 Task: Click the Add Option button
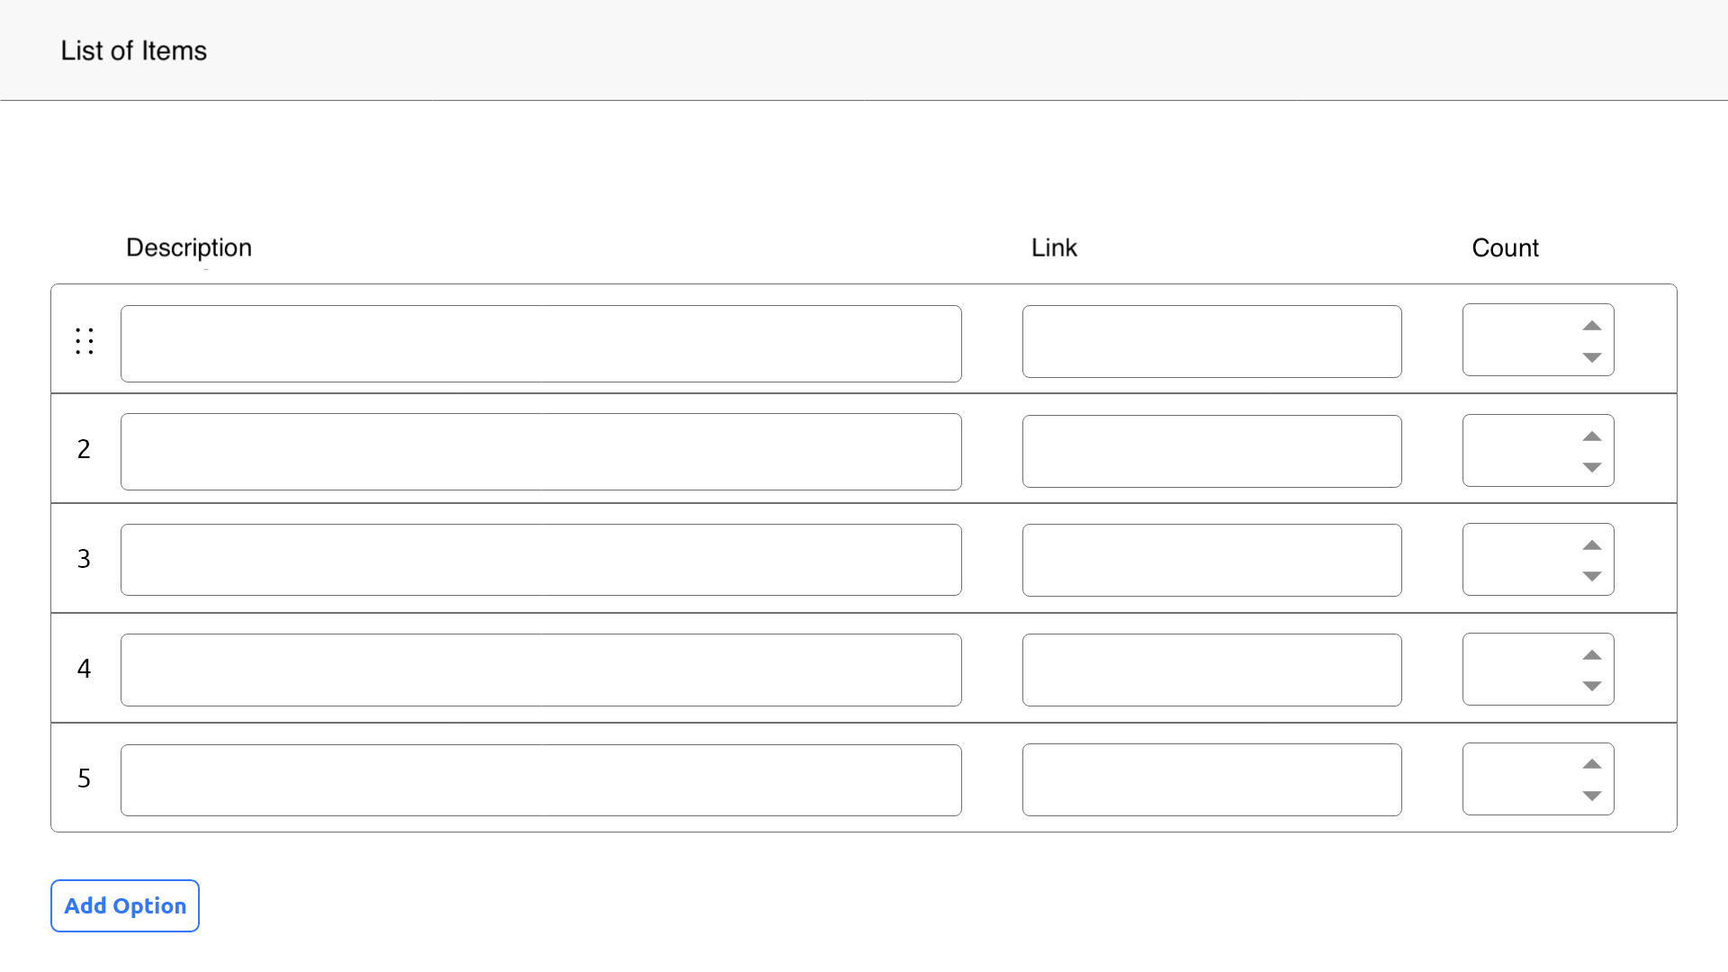(x=124, y=905)
